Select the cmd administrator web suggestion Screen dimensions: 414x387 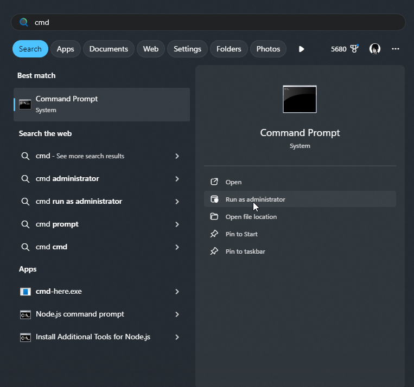tap(101, 179)
